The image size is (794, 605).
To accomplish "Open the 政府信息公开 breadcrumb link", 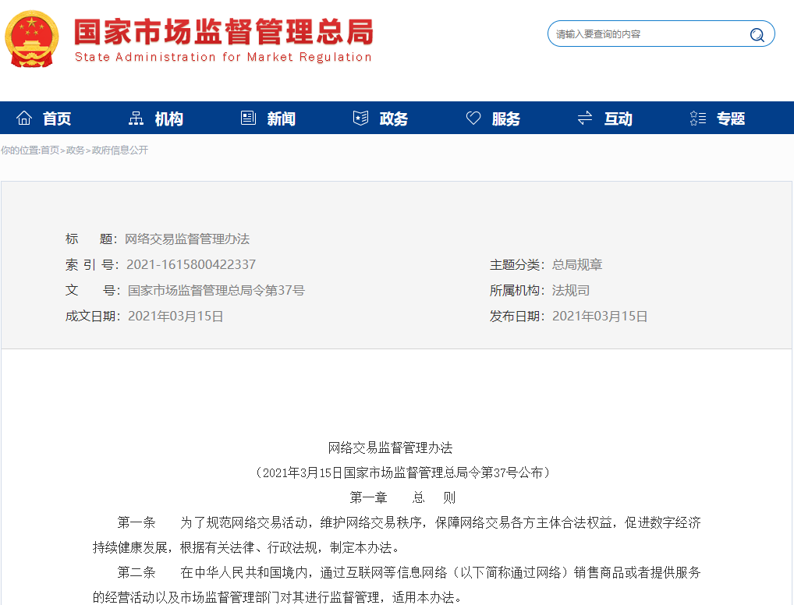I will 120,150.
